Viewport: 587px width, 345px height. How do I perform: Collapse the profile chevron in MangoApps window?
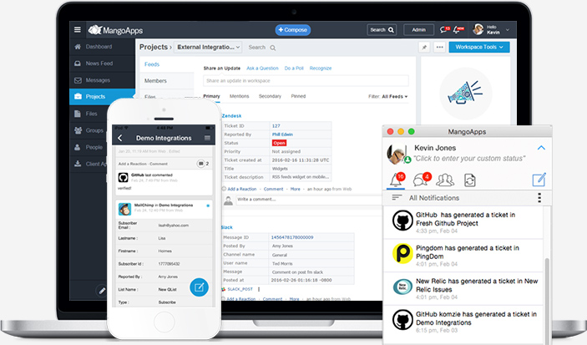click(541, 148)
